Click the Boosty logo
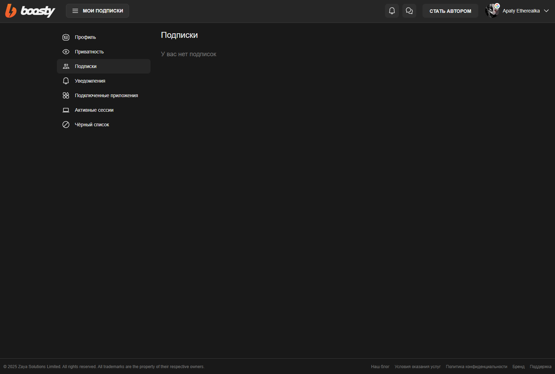This screenshot has width=555, height=374. point(30,11)
